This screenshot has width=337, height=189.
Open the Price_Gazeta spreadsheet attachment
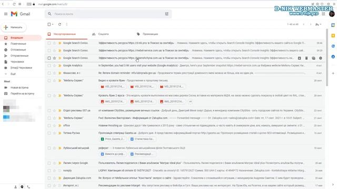[113, 139]
